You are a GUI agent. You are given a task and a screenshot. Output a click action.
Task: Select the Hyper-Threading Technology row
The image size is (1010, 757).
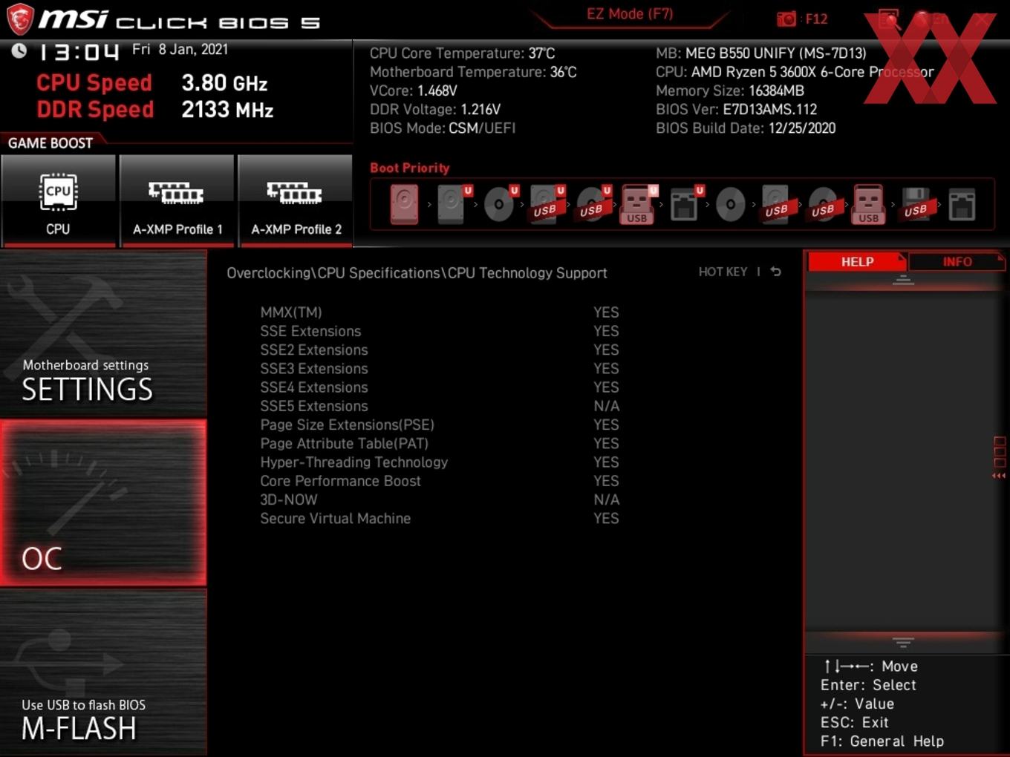point(440,462)
